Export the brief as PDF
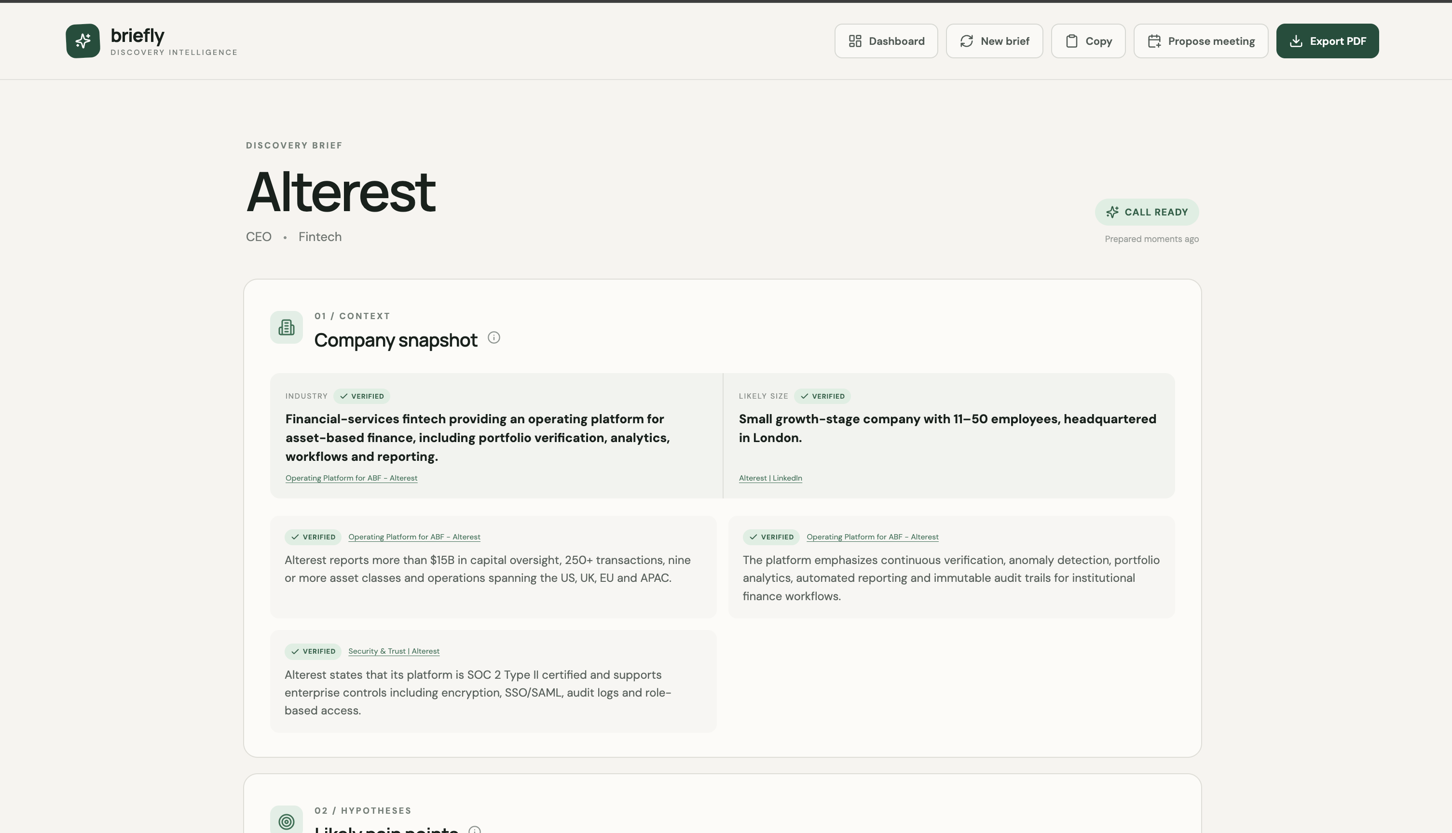Image resolution: width=1452 pixels, height=833 pixels. click(1327, 40)
